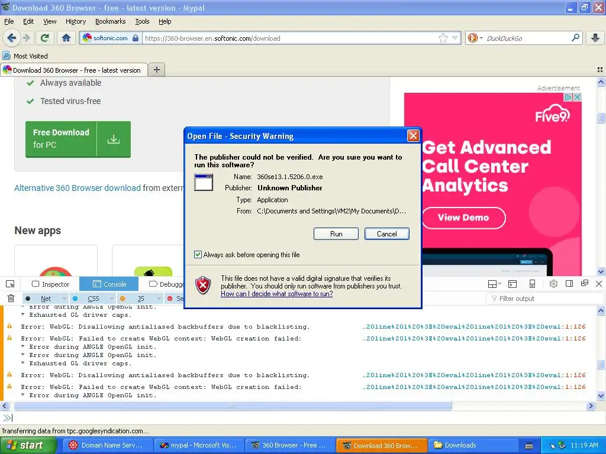
Task: Open the Edit menu
Action: coord(28,21)
